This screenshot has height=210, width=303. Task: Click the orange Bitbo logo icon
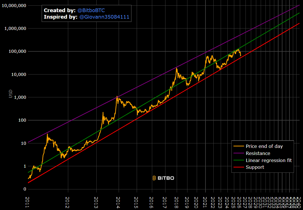154,178
